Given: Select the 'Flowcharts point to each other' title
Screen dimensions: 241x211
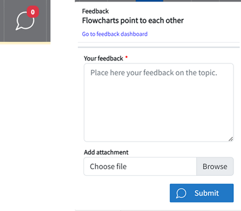Looking at the screenshot, I should 133,21.
